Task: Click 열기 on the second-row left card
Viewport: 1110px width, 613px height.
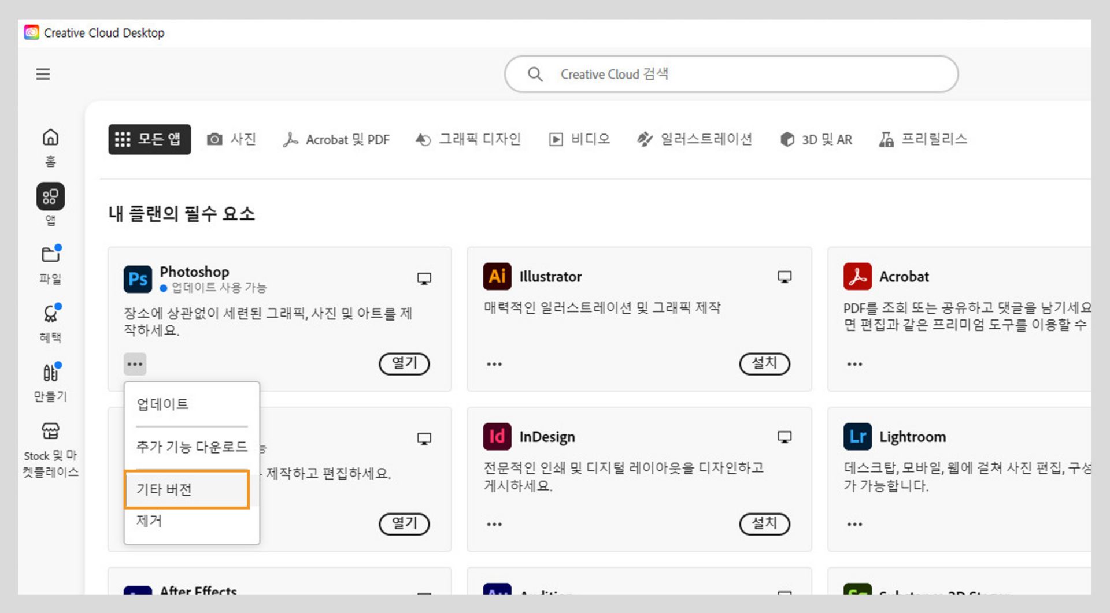Action: pos(404,523)
